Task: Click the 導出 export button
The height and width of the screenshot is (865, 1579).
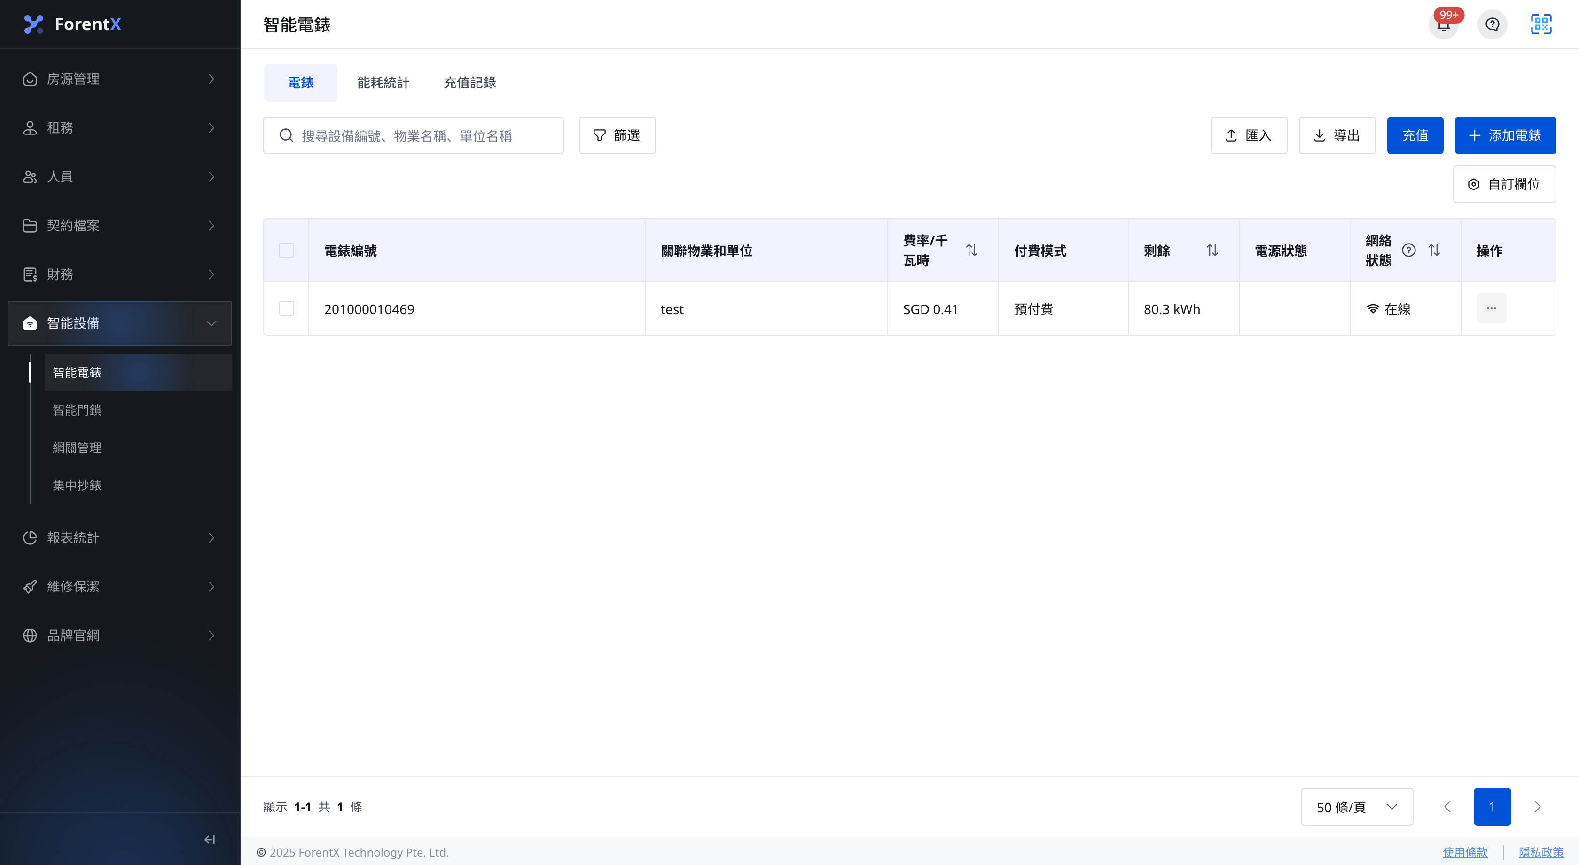Action: (1337, 135)
